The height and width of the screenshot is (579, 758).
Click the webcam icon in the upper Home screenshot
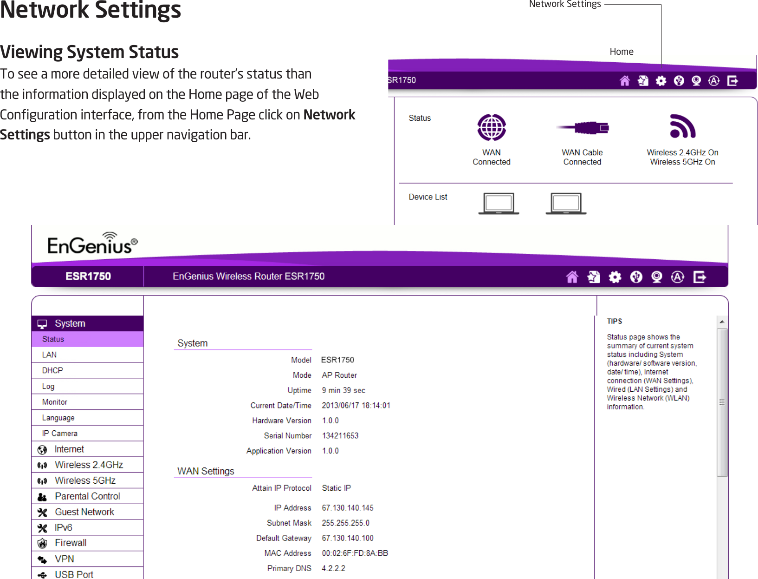pos(696,81)
